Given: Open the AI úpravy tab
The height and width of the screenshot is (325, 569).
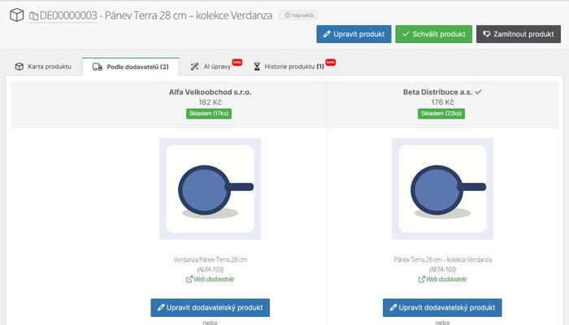Looking at the screenshot, I should 211,67.
